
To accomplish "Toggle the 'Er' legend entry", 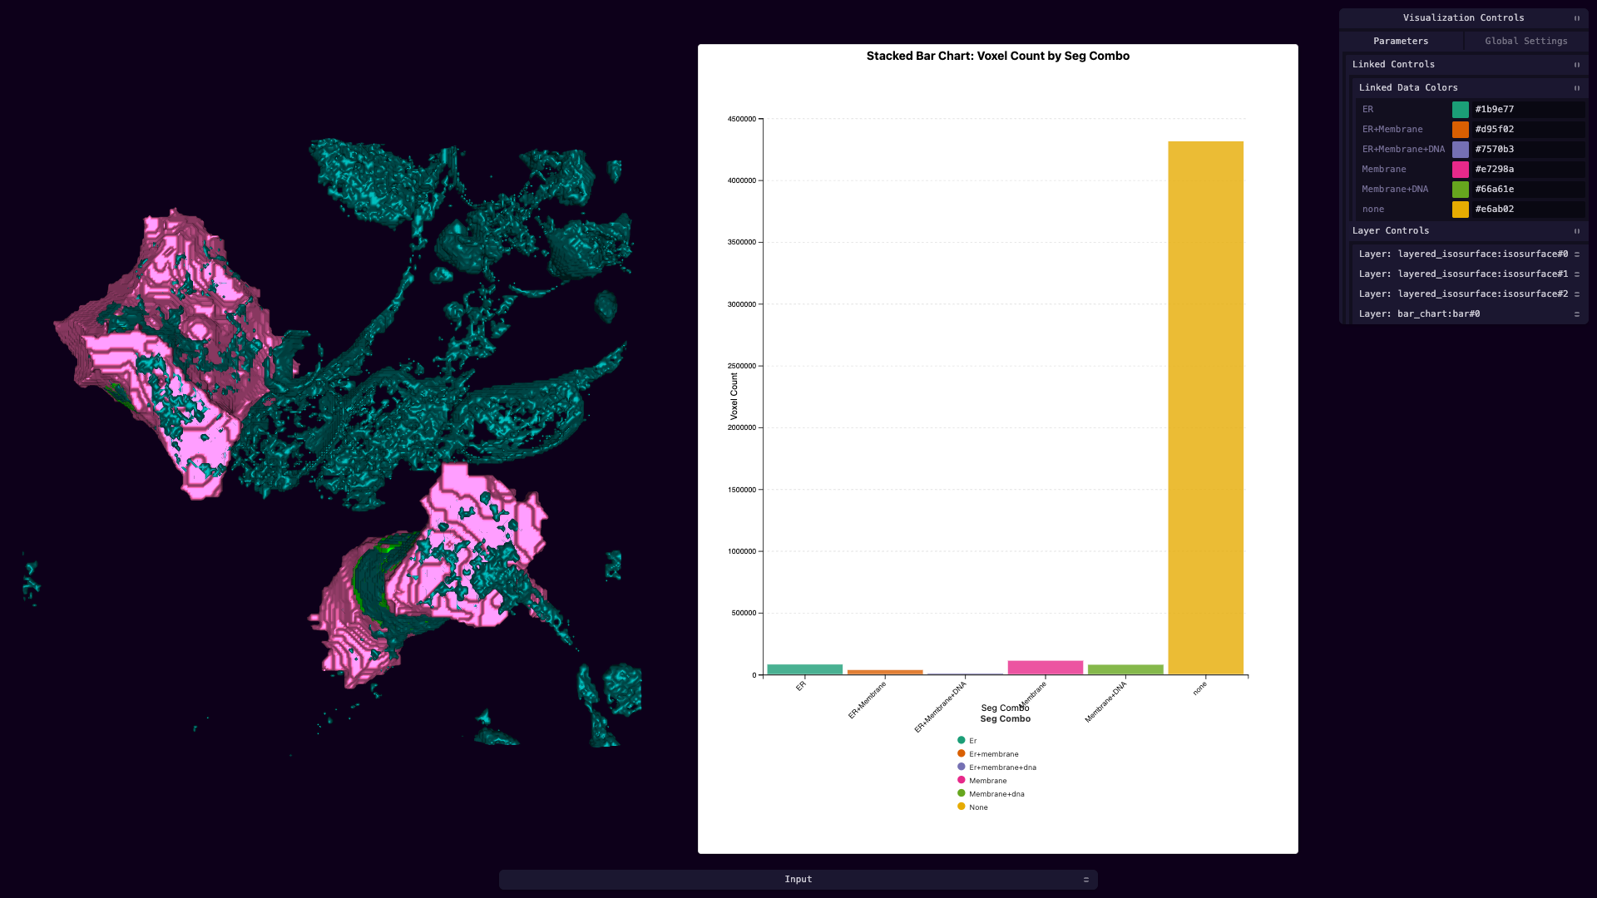I will point(967,741).
